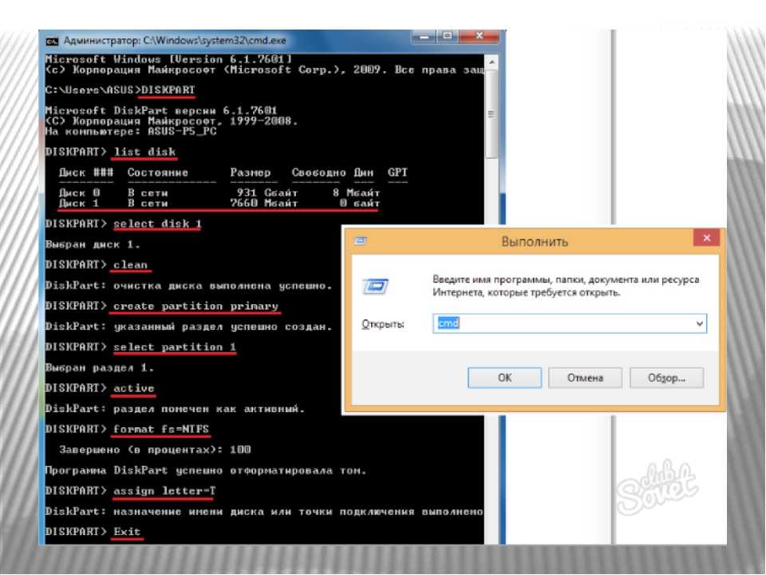The height and width of the screenshot is (575, 766).
Task: Select the 'Диск 1' row in disk list
Action: [x=219, y=203]
